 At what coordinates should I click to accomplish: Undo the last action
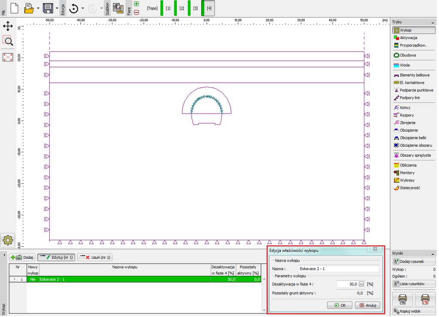74,9
